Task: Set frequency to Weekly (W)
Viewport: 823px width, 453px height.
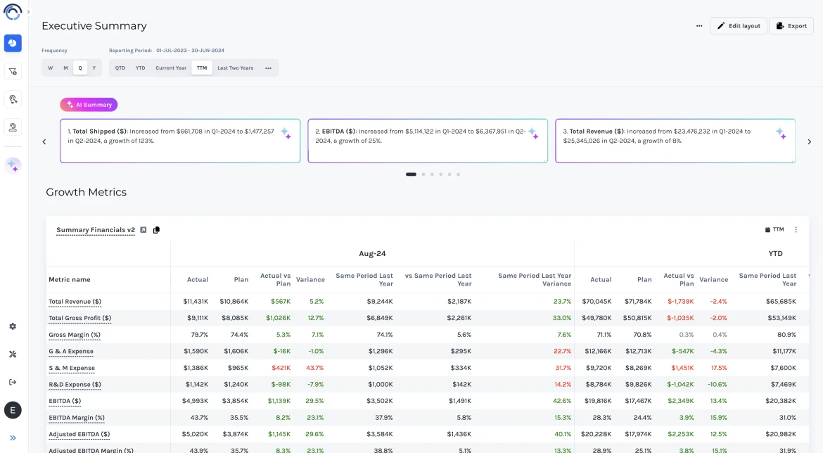Action: [50, 68]
